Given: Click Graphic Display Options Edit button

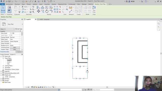Looking at the screenshot, I should point(15,50).
